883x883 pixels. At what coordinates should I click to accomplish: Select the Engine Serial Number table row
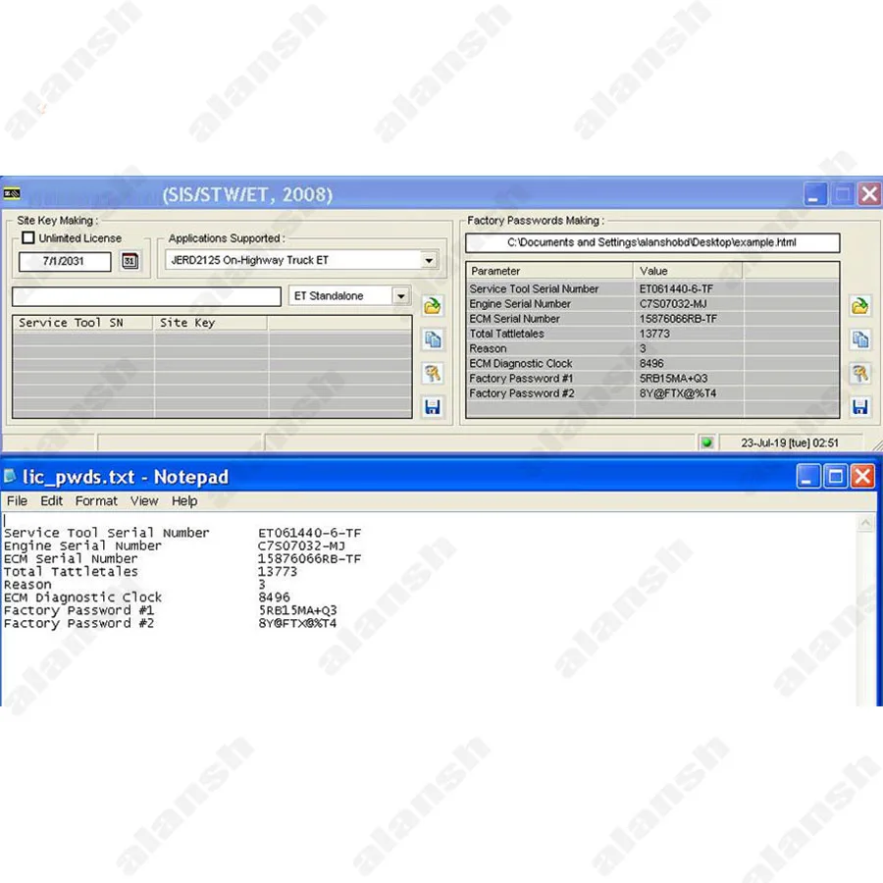point(652,304)
